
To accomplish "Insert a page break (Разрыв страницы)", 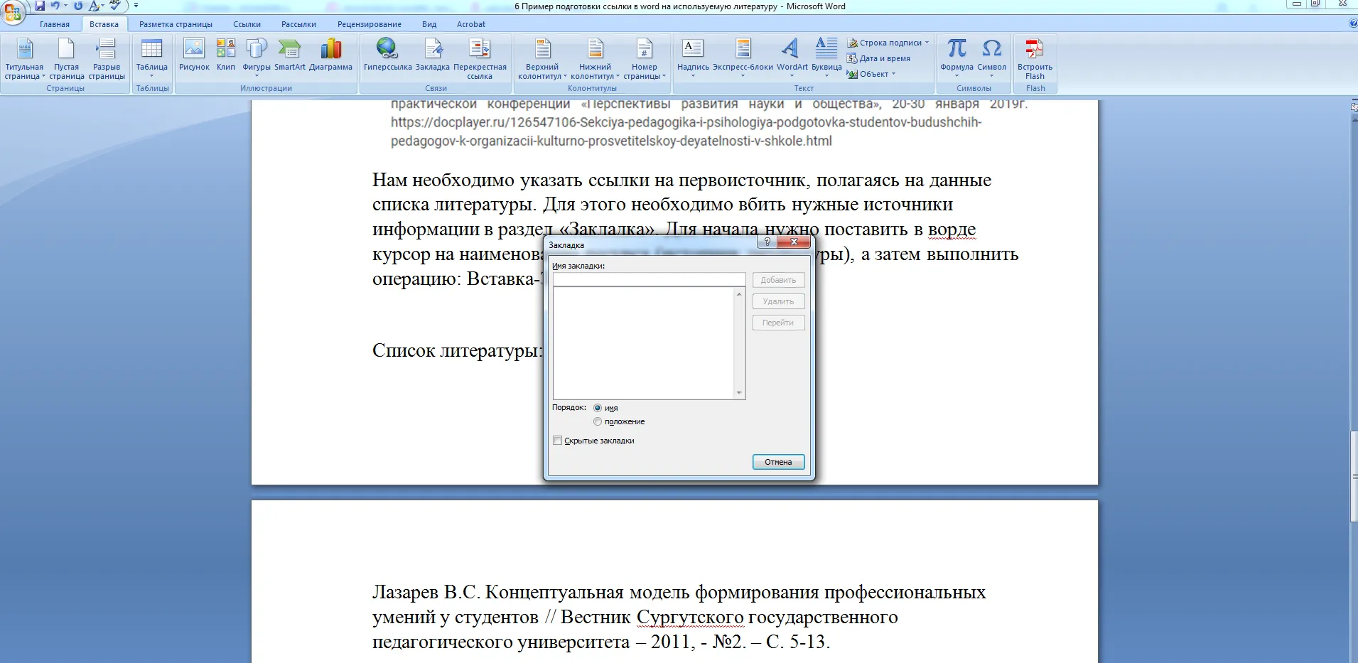I will [x=107, y=59].
